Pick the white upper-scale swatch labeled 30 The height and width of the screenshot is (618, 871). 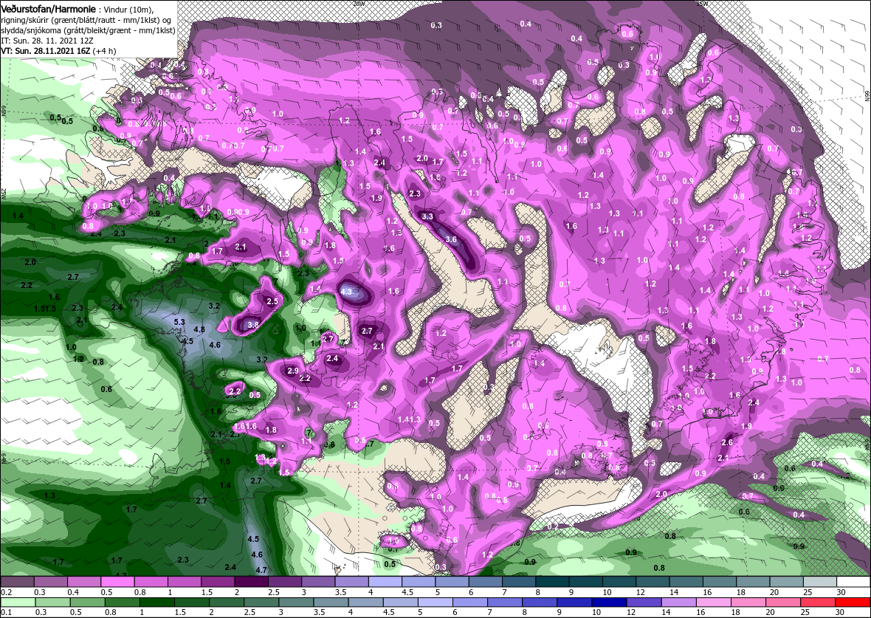pyautogui.click(x=854, y=582)
